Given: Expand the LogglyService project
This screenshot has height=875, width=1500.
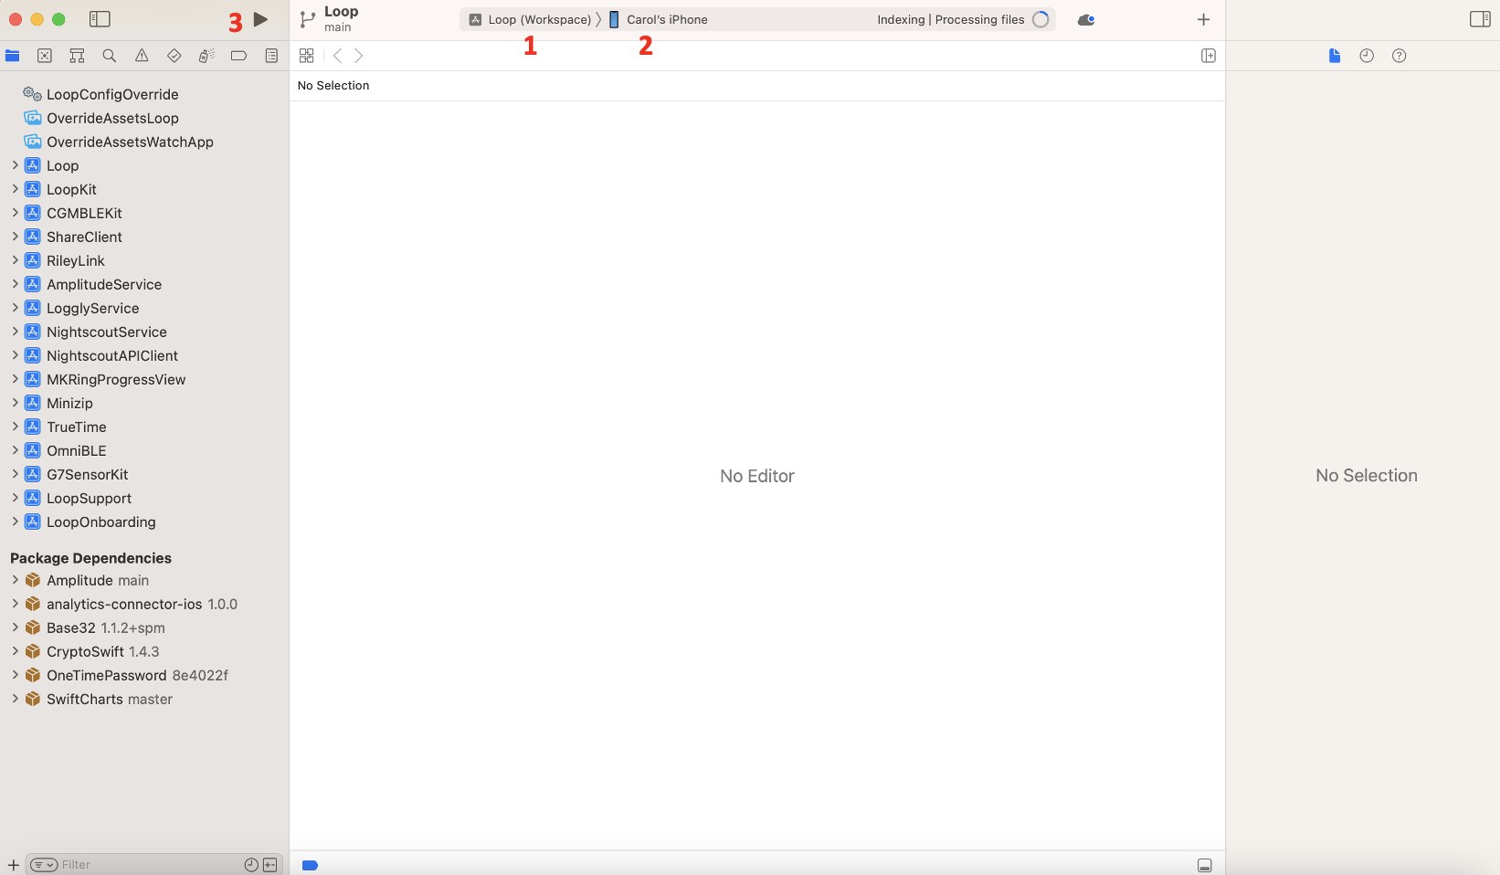Looking at the screenshot, I should coord(15,308).
